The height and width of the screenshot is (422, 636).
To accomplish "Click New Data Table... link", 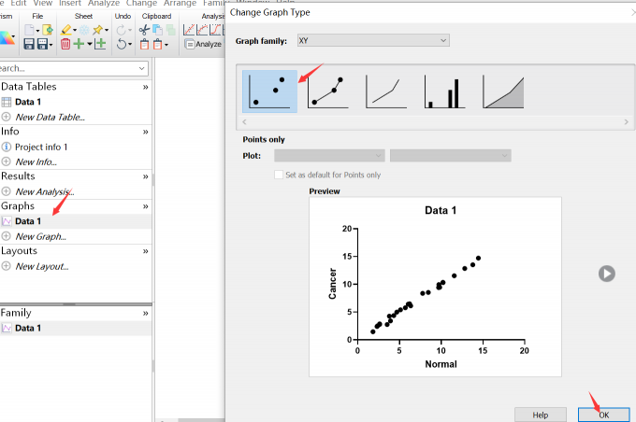I will (50, 118).
